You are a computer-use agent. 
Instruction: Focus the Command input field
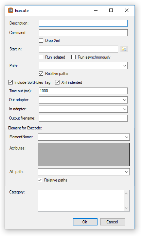[83, 33]
